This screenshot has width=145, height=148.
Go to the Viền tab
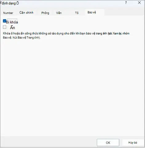coord(59,13)
